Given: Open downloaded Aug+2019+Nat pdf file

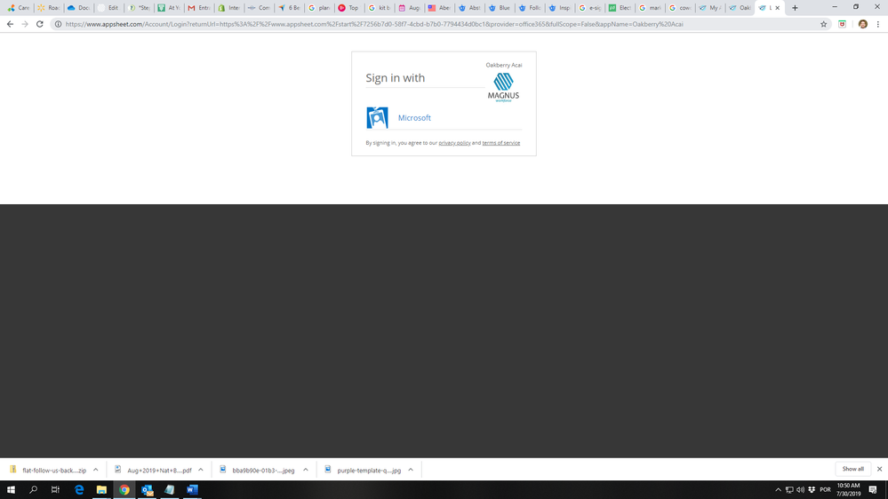Looking at the screenshot, I should [154, 470].
